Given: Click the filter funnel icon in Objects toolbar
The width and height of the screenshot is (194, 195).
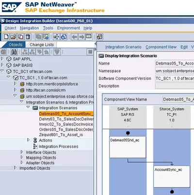Looking at the screenshot, I should coord(57,52).
